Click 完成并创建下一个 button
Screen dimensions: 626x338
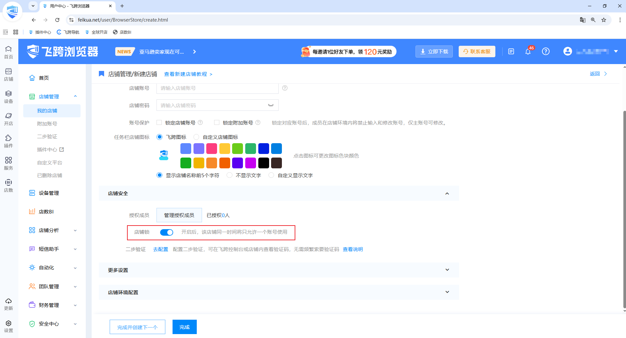138,327
